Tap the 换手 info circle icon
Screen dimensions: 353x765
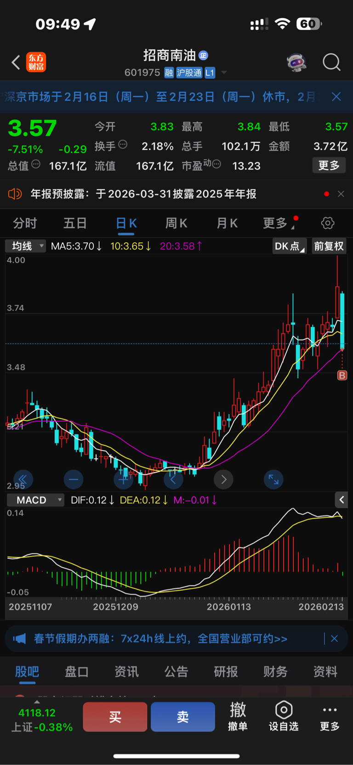pos(123,145)
